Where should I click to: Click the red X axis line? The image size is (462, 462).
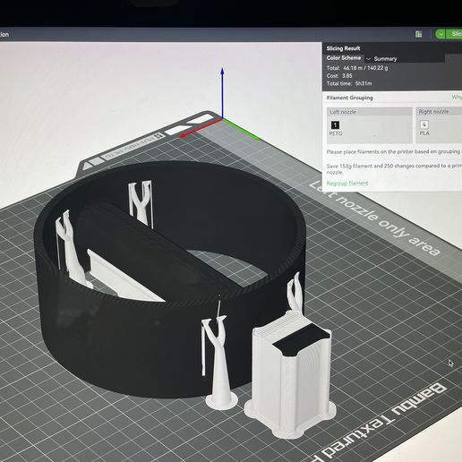tap(200, 128)
